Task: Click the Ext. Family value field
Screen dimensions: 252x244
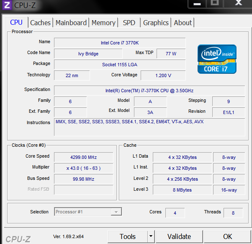Action: (70, 112)
